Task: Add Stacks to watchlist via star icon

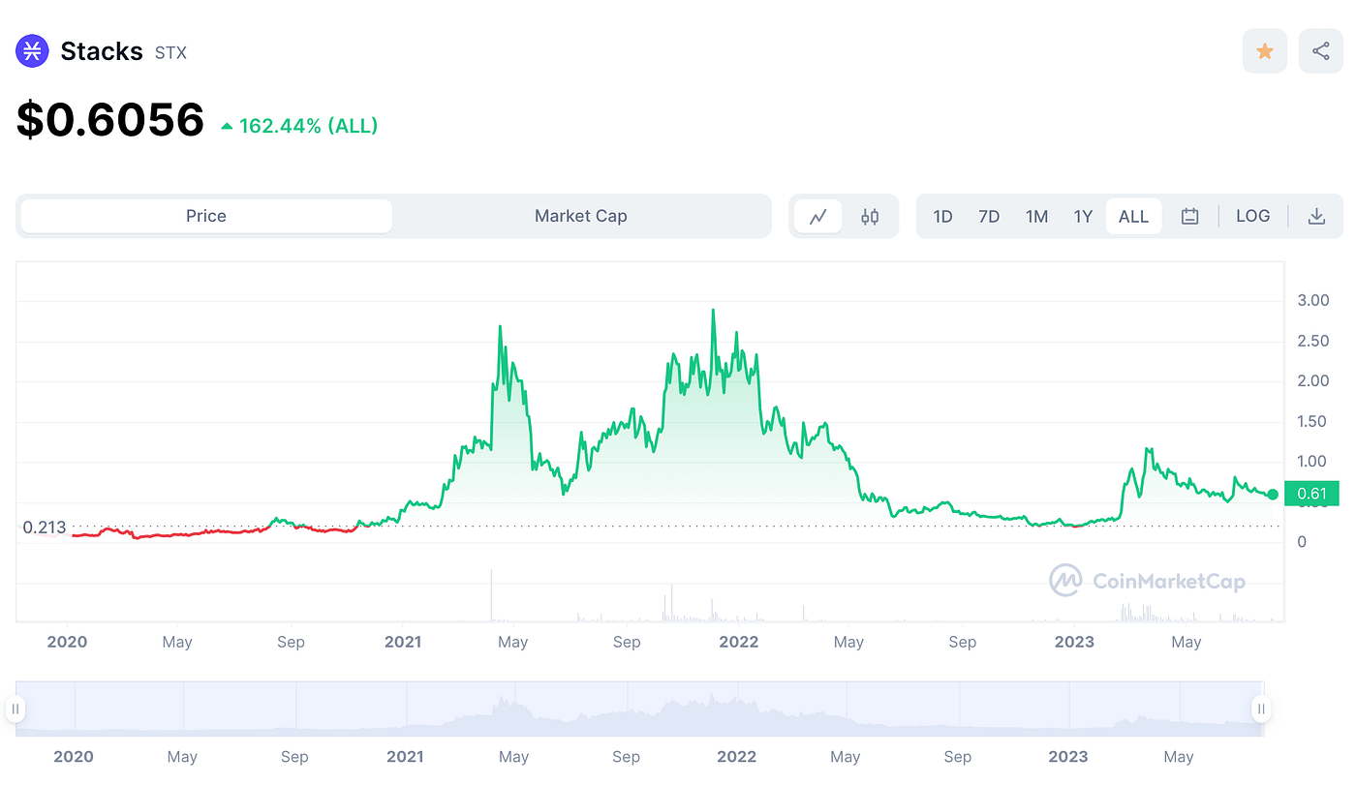Action: tap(1265, 50)
